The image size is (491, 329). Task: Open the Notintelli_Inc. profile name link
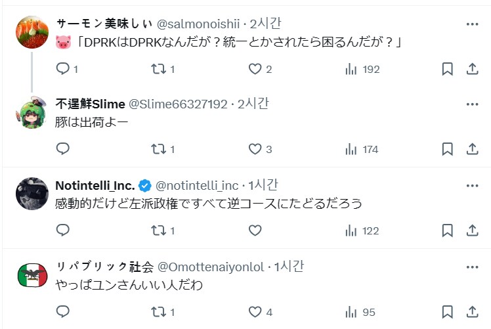[x=95, y=186]
